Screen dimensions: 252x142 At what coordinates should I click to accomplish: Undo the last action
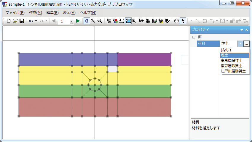click(x=31, y=21)
